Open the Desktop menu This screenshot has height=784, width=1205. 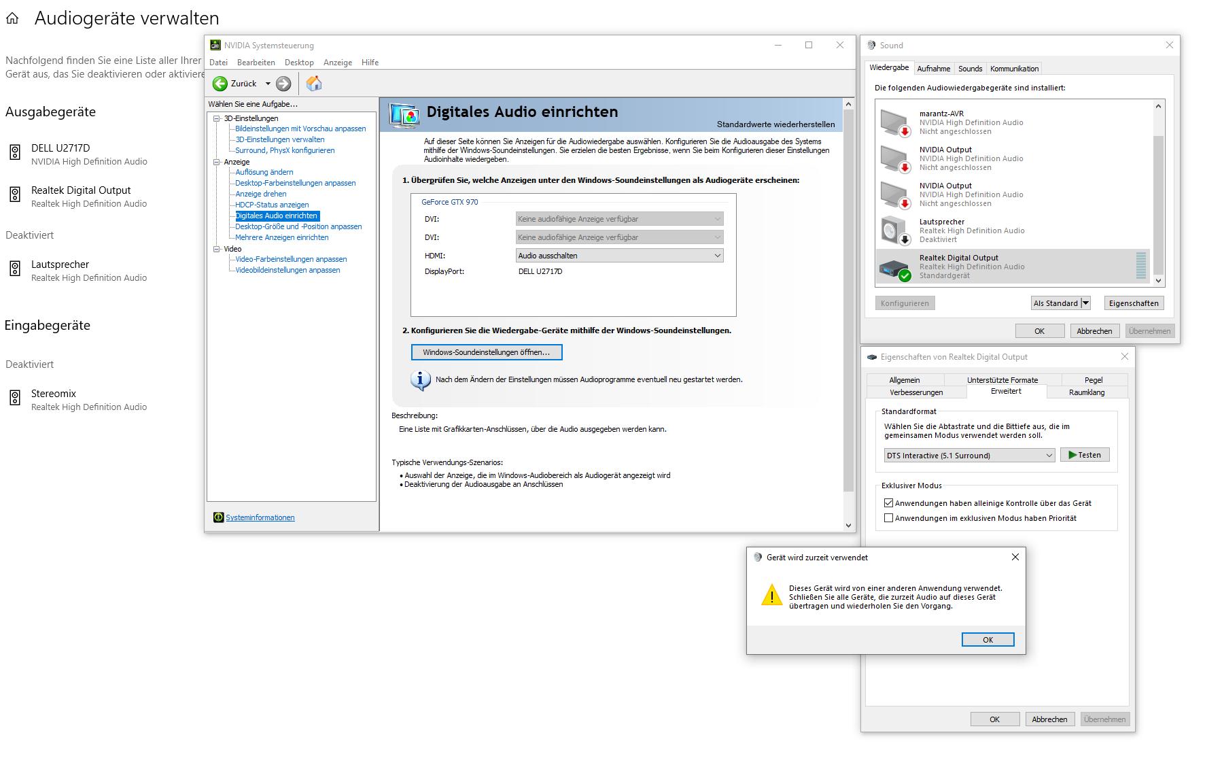pyautogui.click(x=299, y=63)
